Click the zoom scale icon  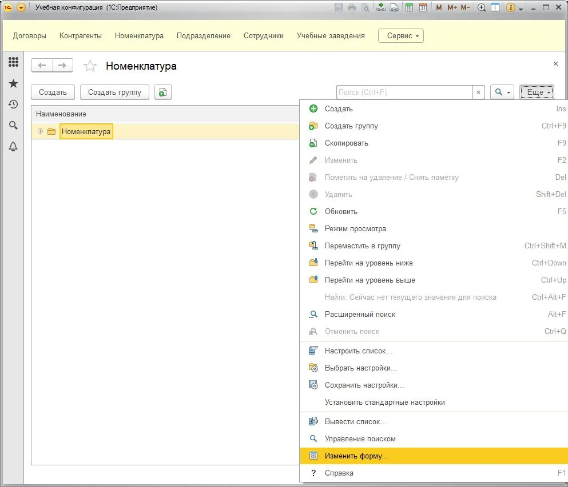[482, 7]
